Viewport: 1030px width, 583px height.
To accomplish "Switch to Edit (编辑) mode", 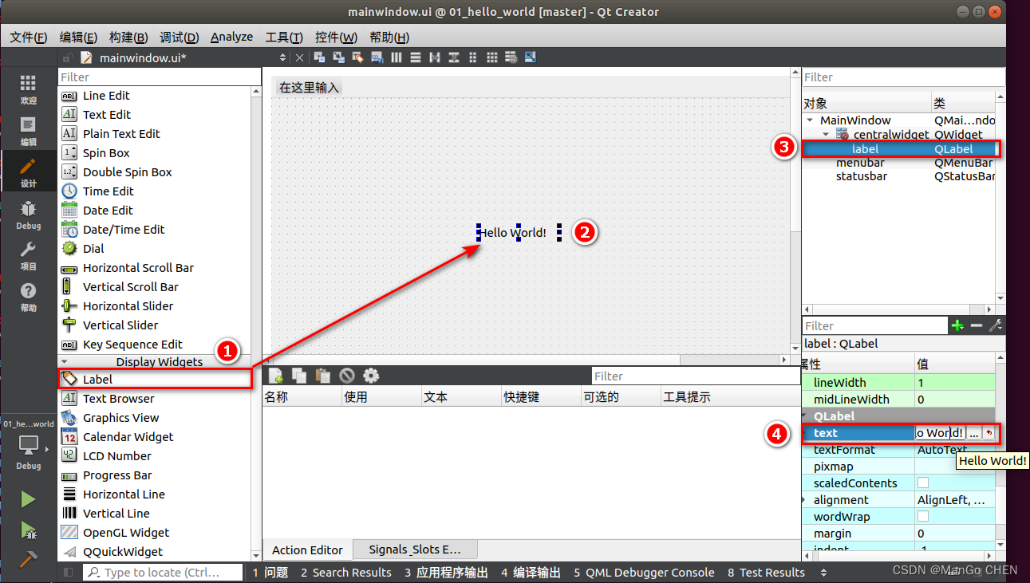I will [x=28, y=131].
